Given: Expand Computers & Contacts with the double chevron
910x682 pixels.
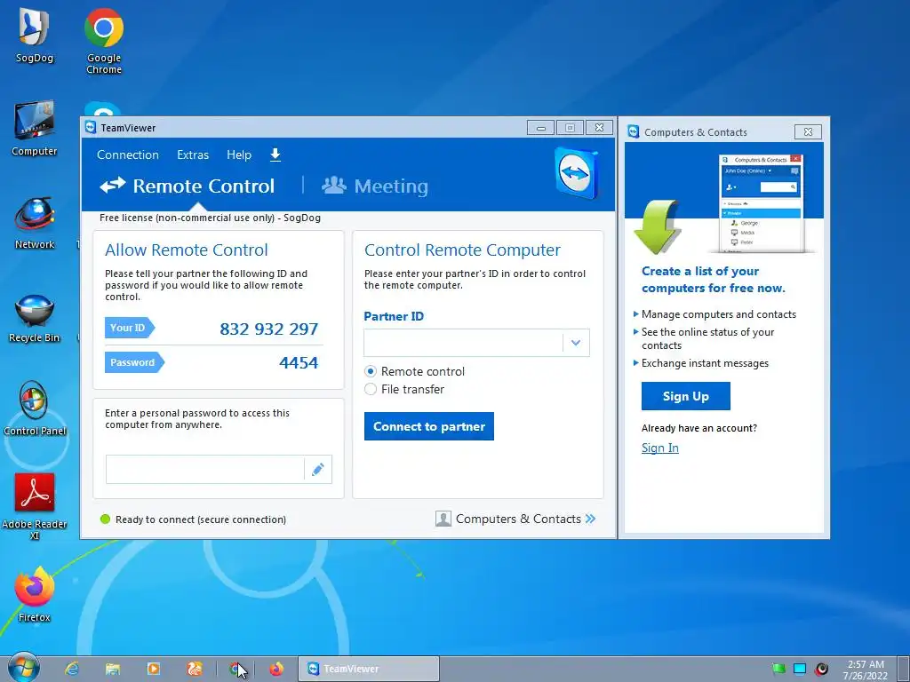Looking at the screenshot, I should click(x=590, y=519).
